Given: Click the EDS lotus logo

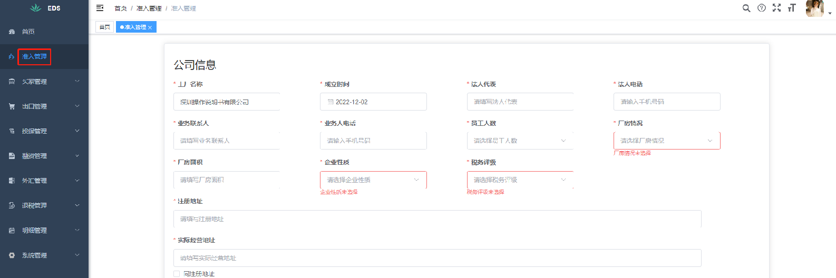Looking at the screenshot, I should click(35, 8).
